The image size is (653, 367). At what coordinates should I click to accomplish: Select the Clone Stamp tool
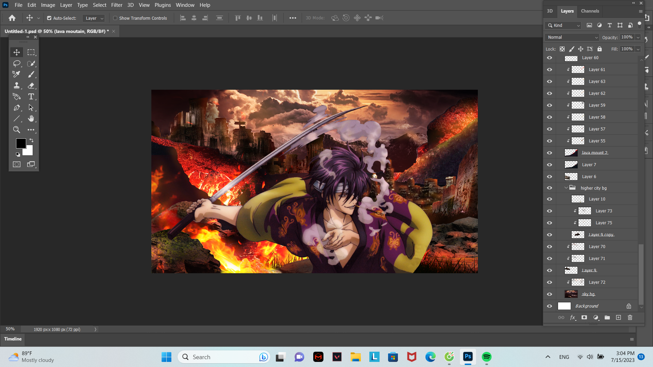click(x=16, y=85)
